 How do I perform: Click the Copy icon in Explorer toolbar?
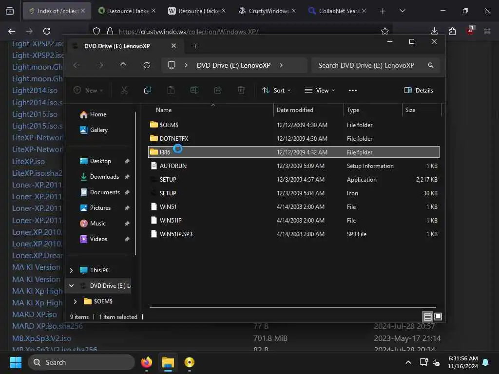pyautogui.click(x=147, y=90)
